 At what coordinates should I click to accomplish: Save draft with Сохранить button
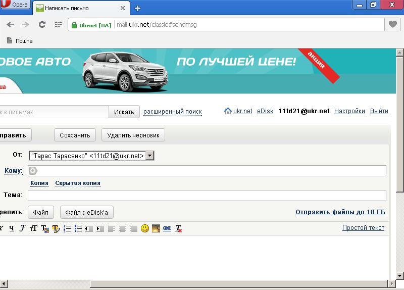[75, 135]
